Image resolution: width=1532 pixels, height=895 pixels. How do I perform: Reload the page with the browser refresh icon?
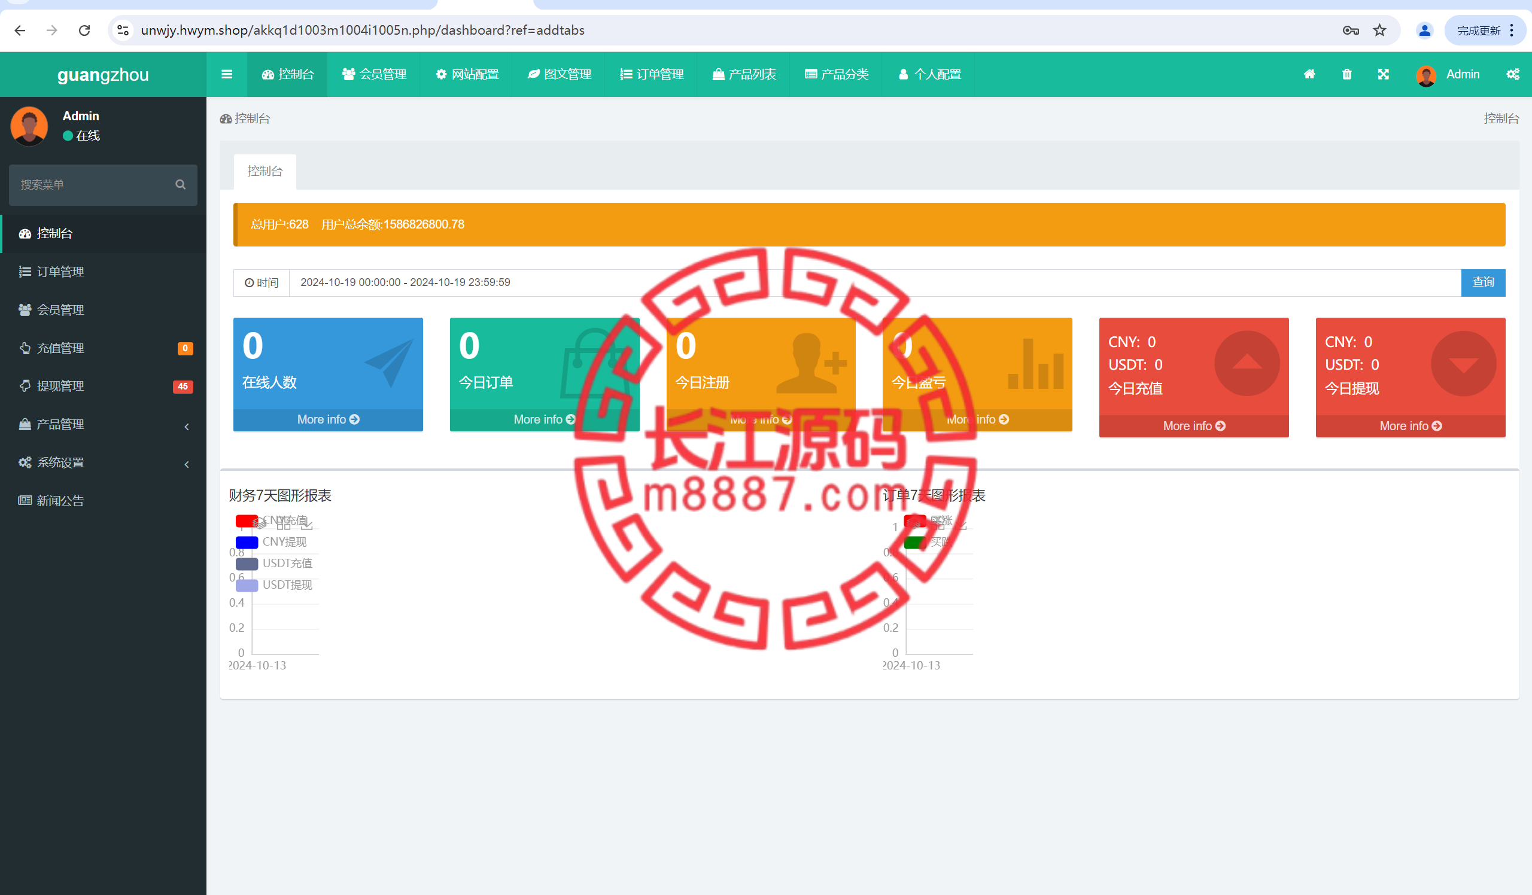84,31
